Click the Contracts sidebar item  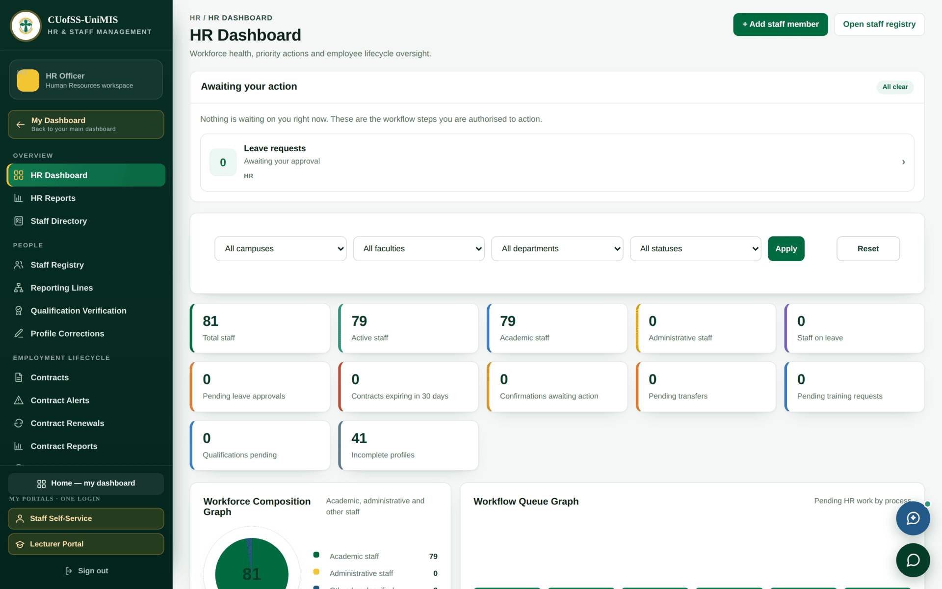86,377
